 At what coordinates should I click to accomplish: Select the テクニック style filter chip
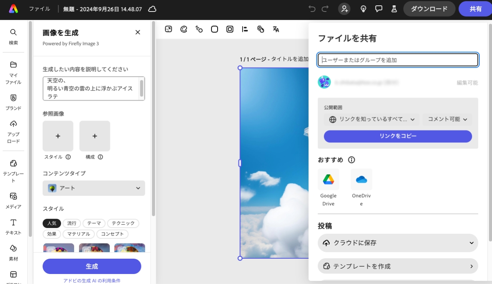click(123, 223)
